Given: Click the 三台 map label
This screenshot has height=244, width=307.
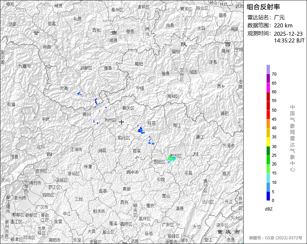Looking at the screenshot, I should click(x=78, y=199).
